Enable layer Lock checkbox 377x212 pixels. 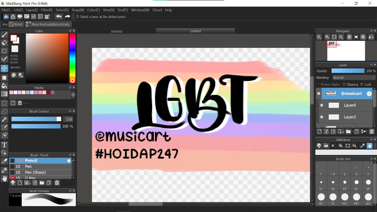tap(362, 84)
